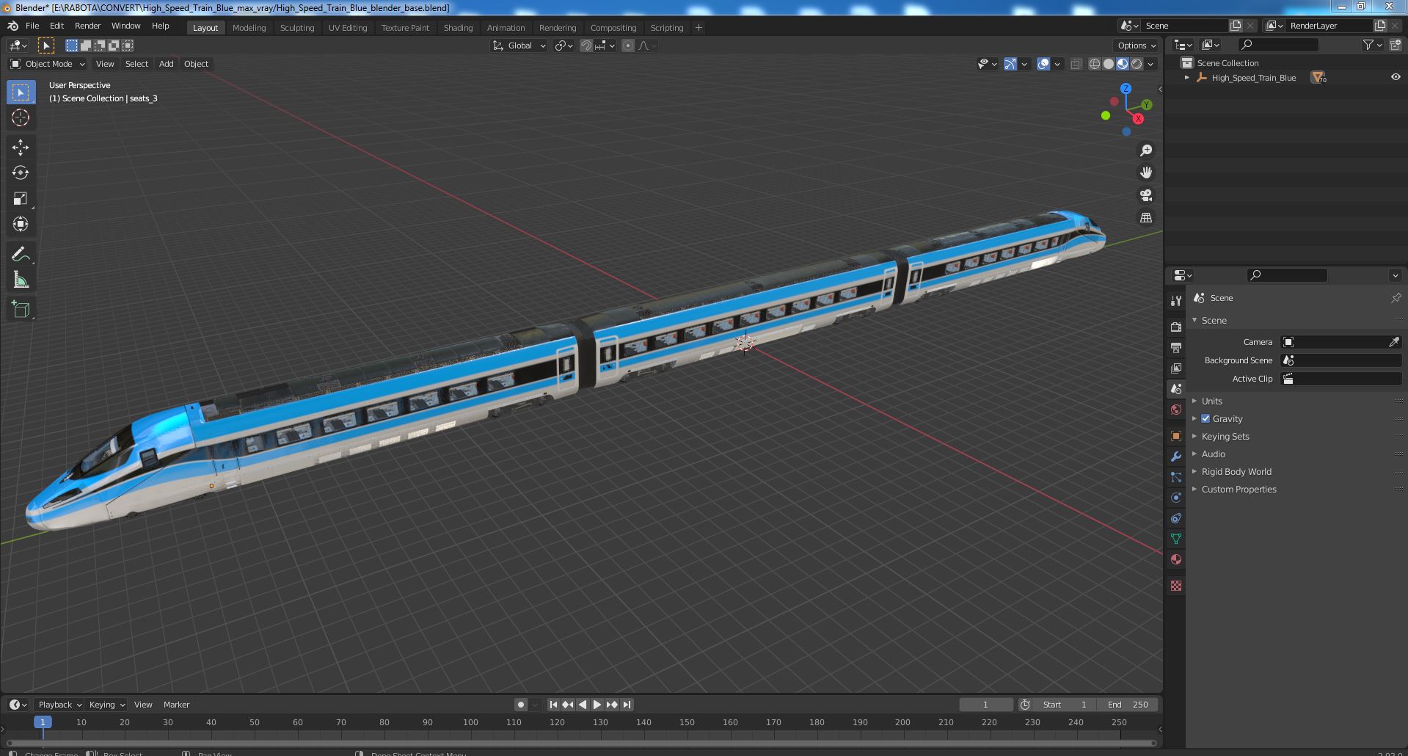Image resolution: width=1408 pixels, height=756 pixels.
Task: Choose the Move tool
Action: tap(21, 148)
